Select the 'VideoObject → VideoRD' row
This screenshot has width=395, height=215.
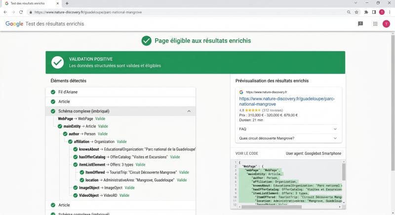coord(101,195)
